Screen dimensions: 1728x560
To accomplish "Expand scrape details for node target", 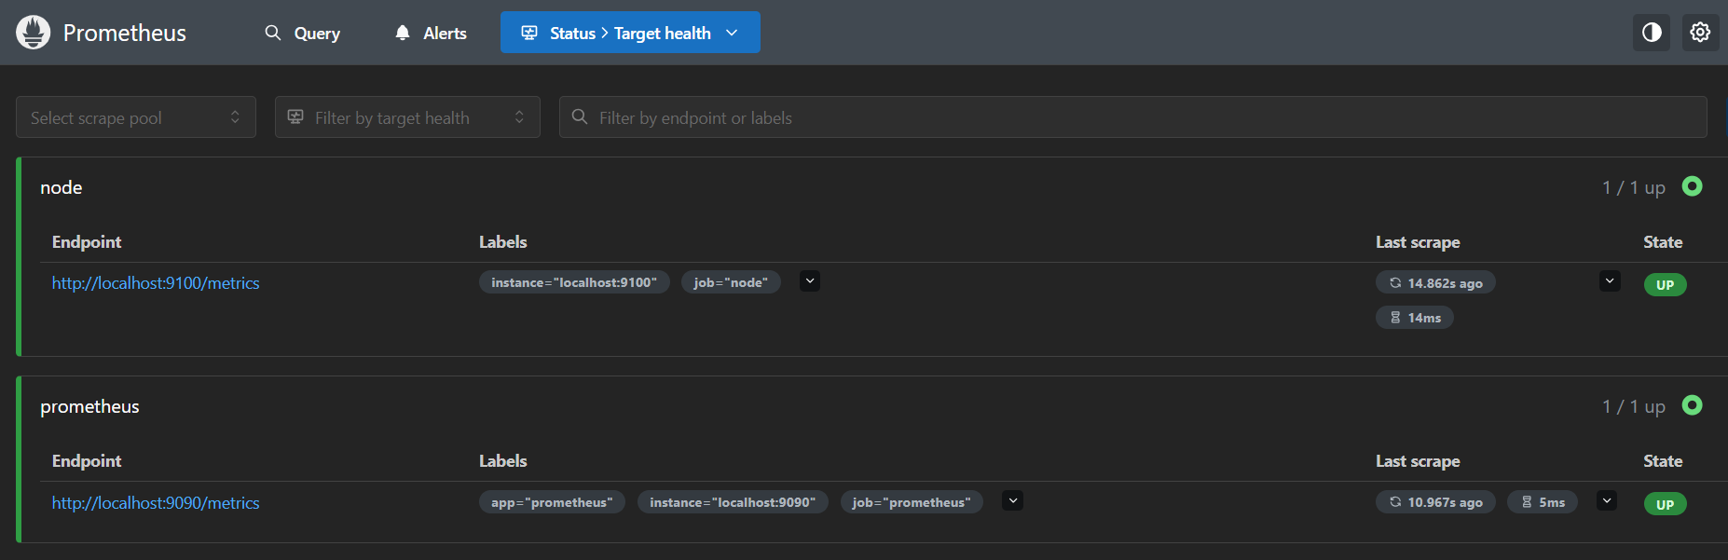I will (1610, 281).
